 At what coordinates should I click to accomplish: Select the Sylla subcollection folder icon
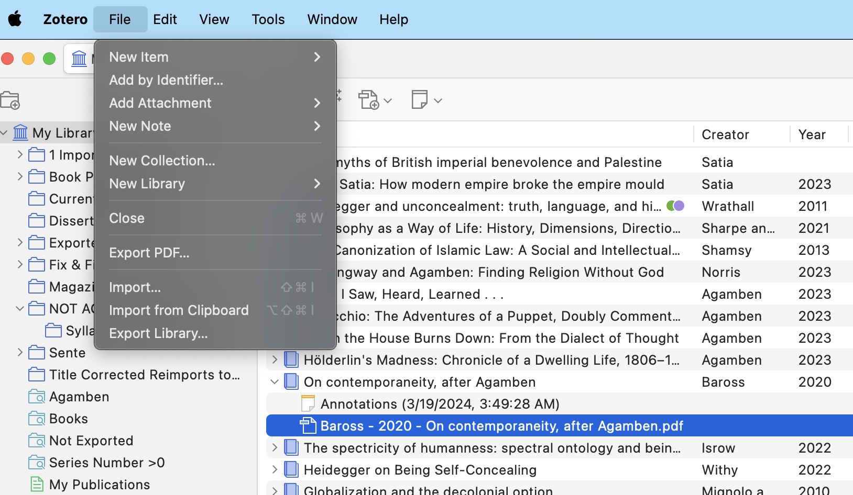tap(53, 331)
